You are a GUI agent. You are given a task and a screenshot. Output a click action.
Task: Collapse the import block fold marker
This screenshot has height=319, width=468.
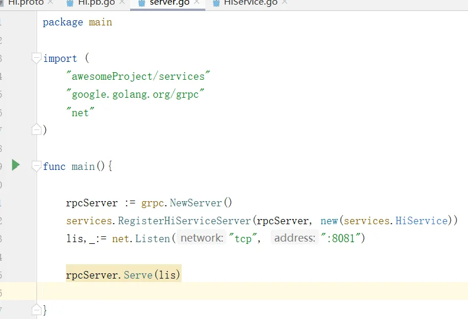tap(36, 58)
